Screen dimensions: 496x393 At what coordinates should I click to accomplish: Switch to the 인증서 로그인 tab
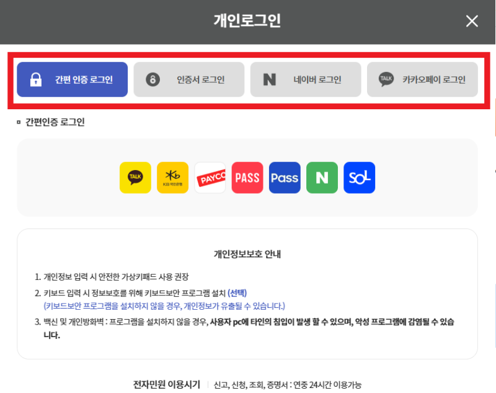point(188,79)
